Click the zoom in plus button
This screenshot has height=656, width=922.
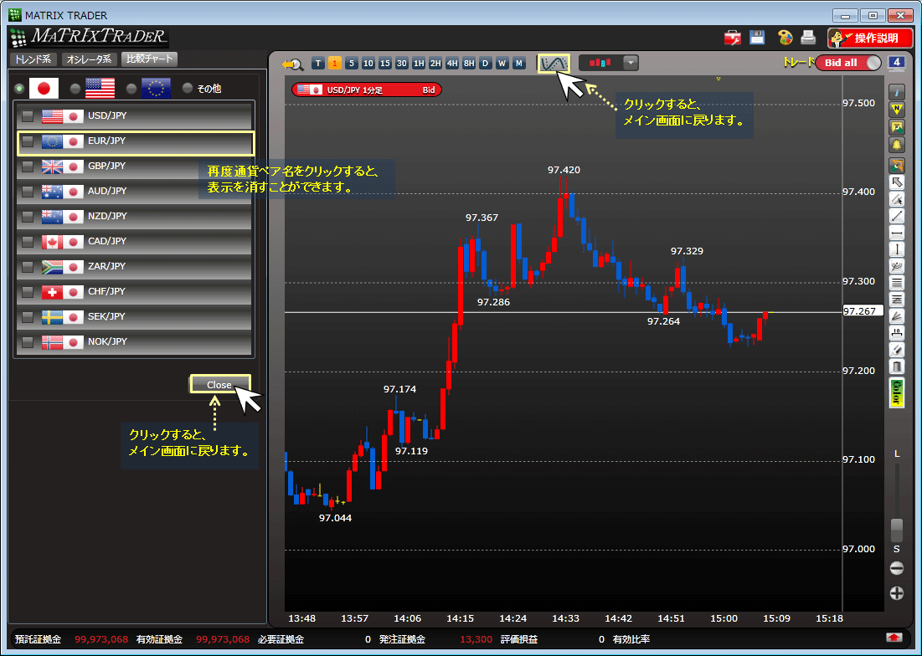[897, 593]
